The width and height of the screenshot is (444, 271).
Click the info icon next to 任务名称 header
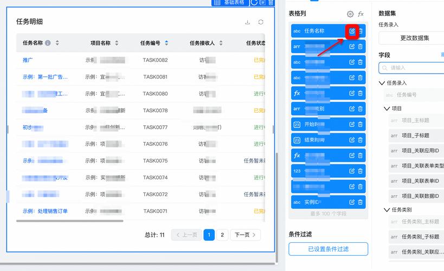point(48,43)
